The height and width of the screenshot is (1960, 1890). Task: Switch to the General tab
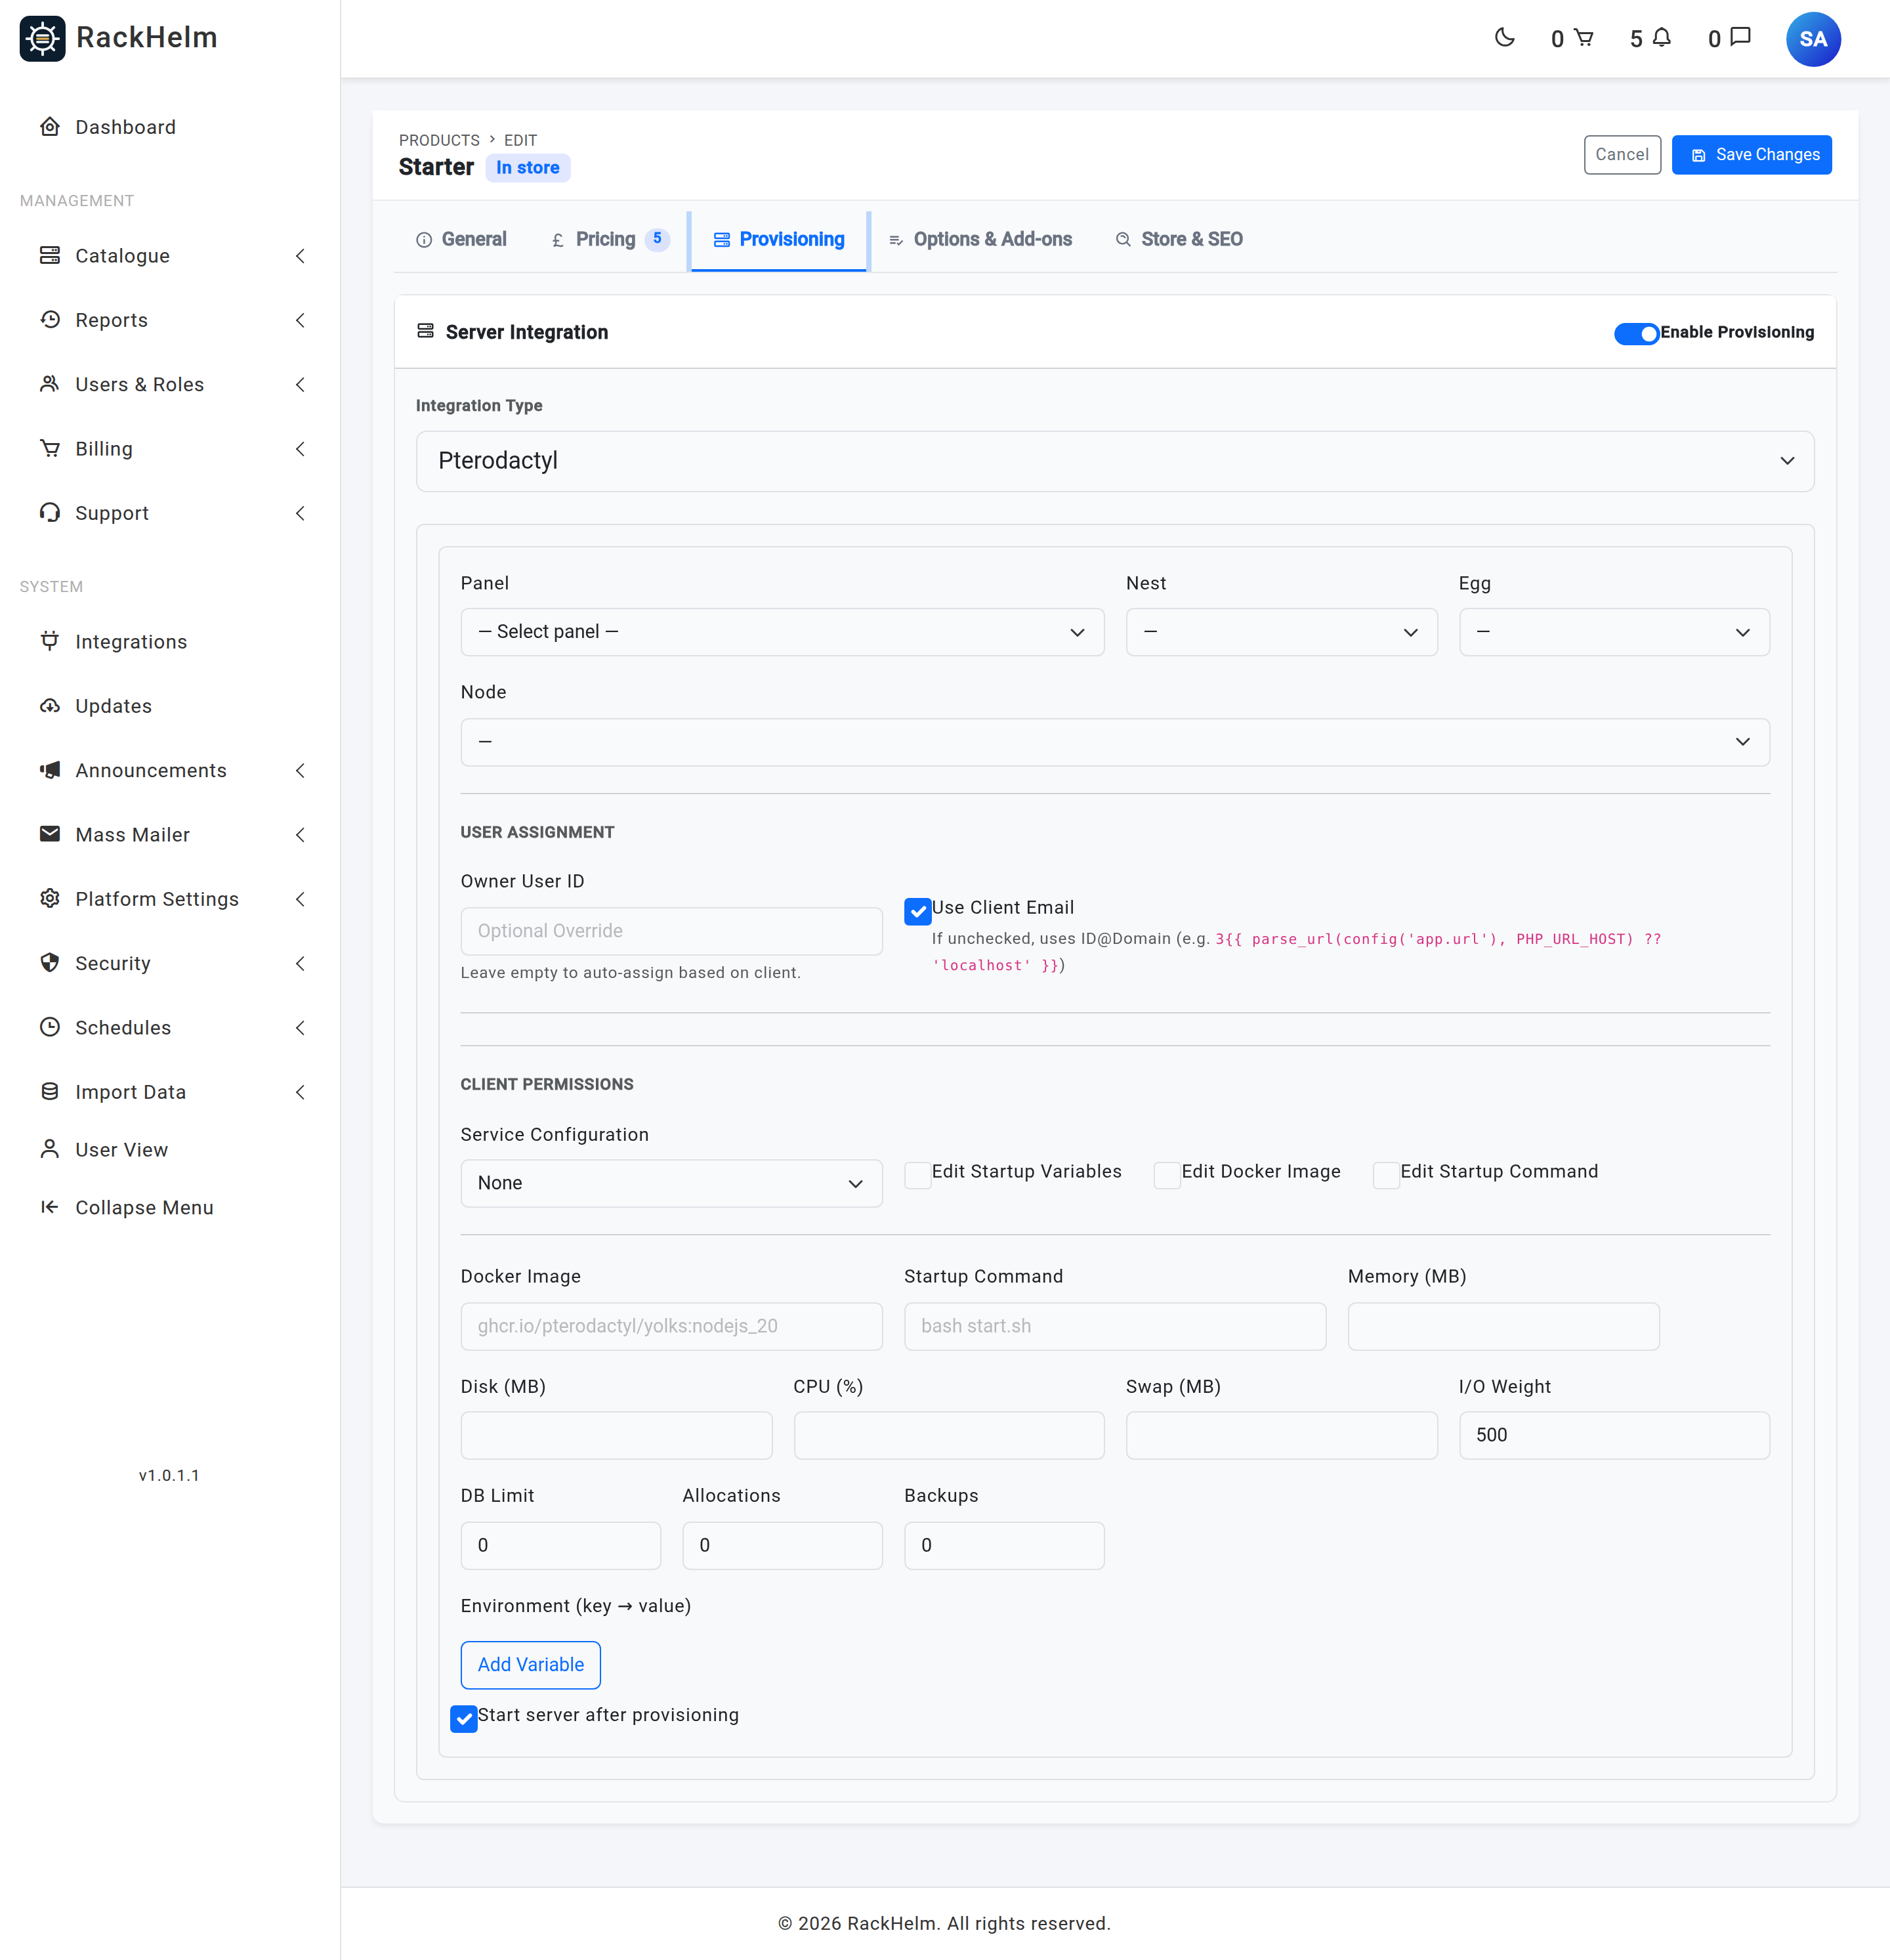point(461,240)
